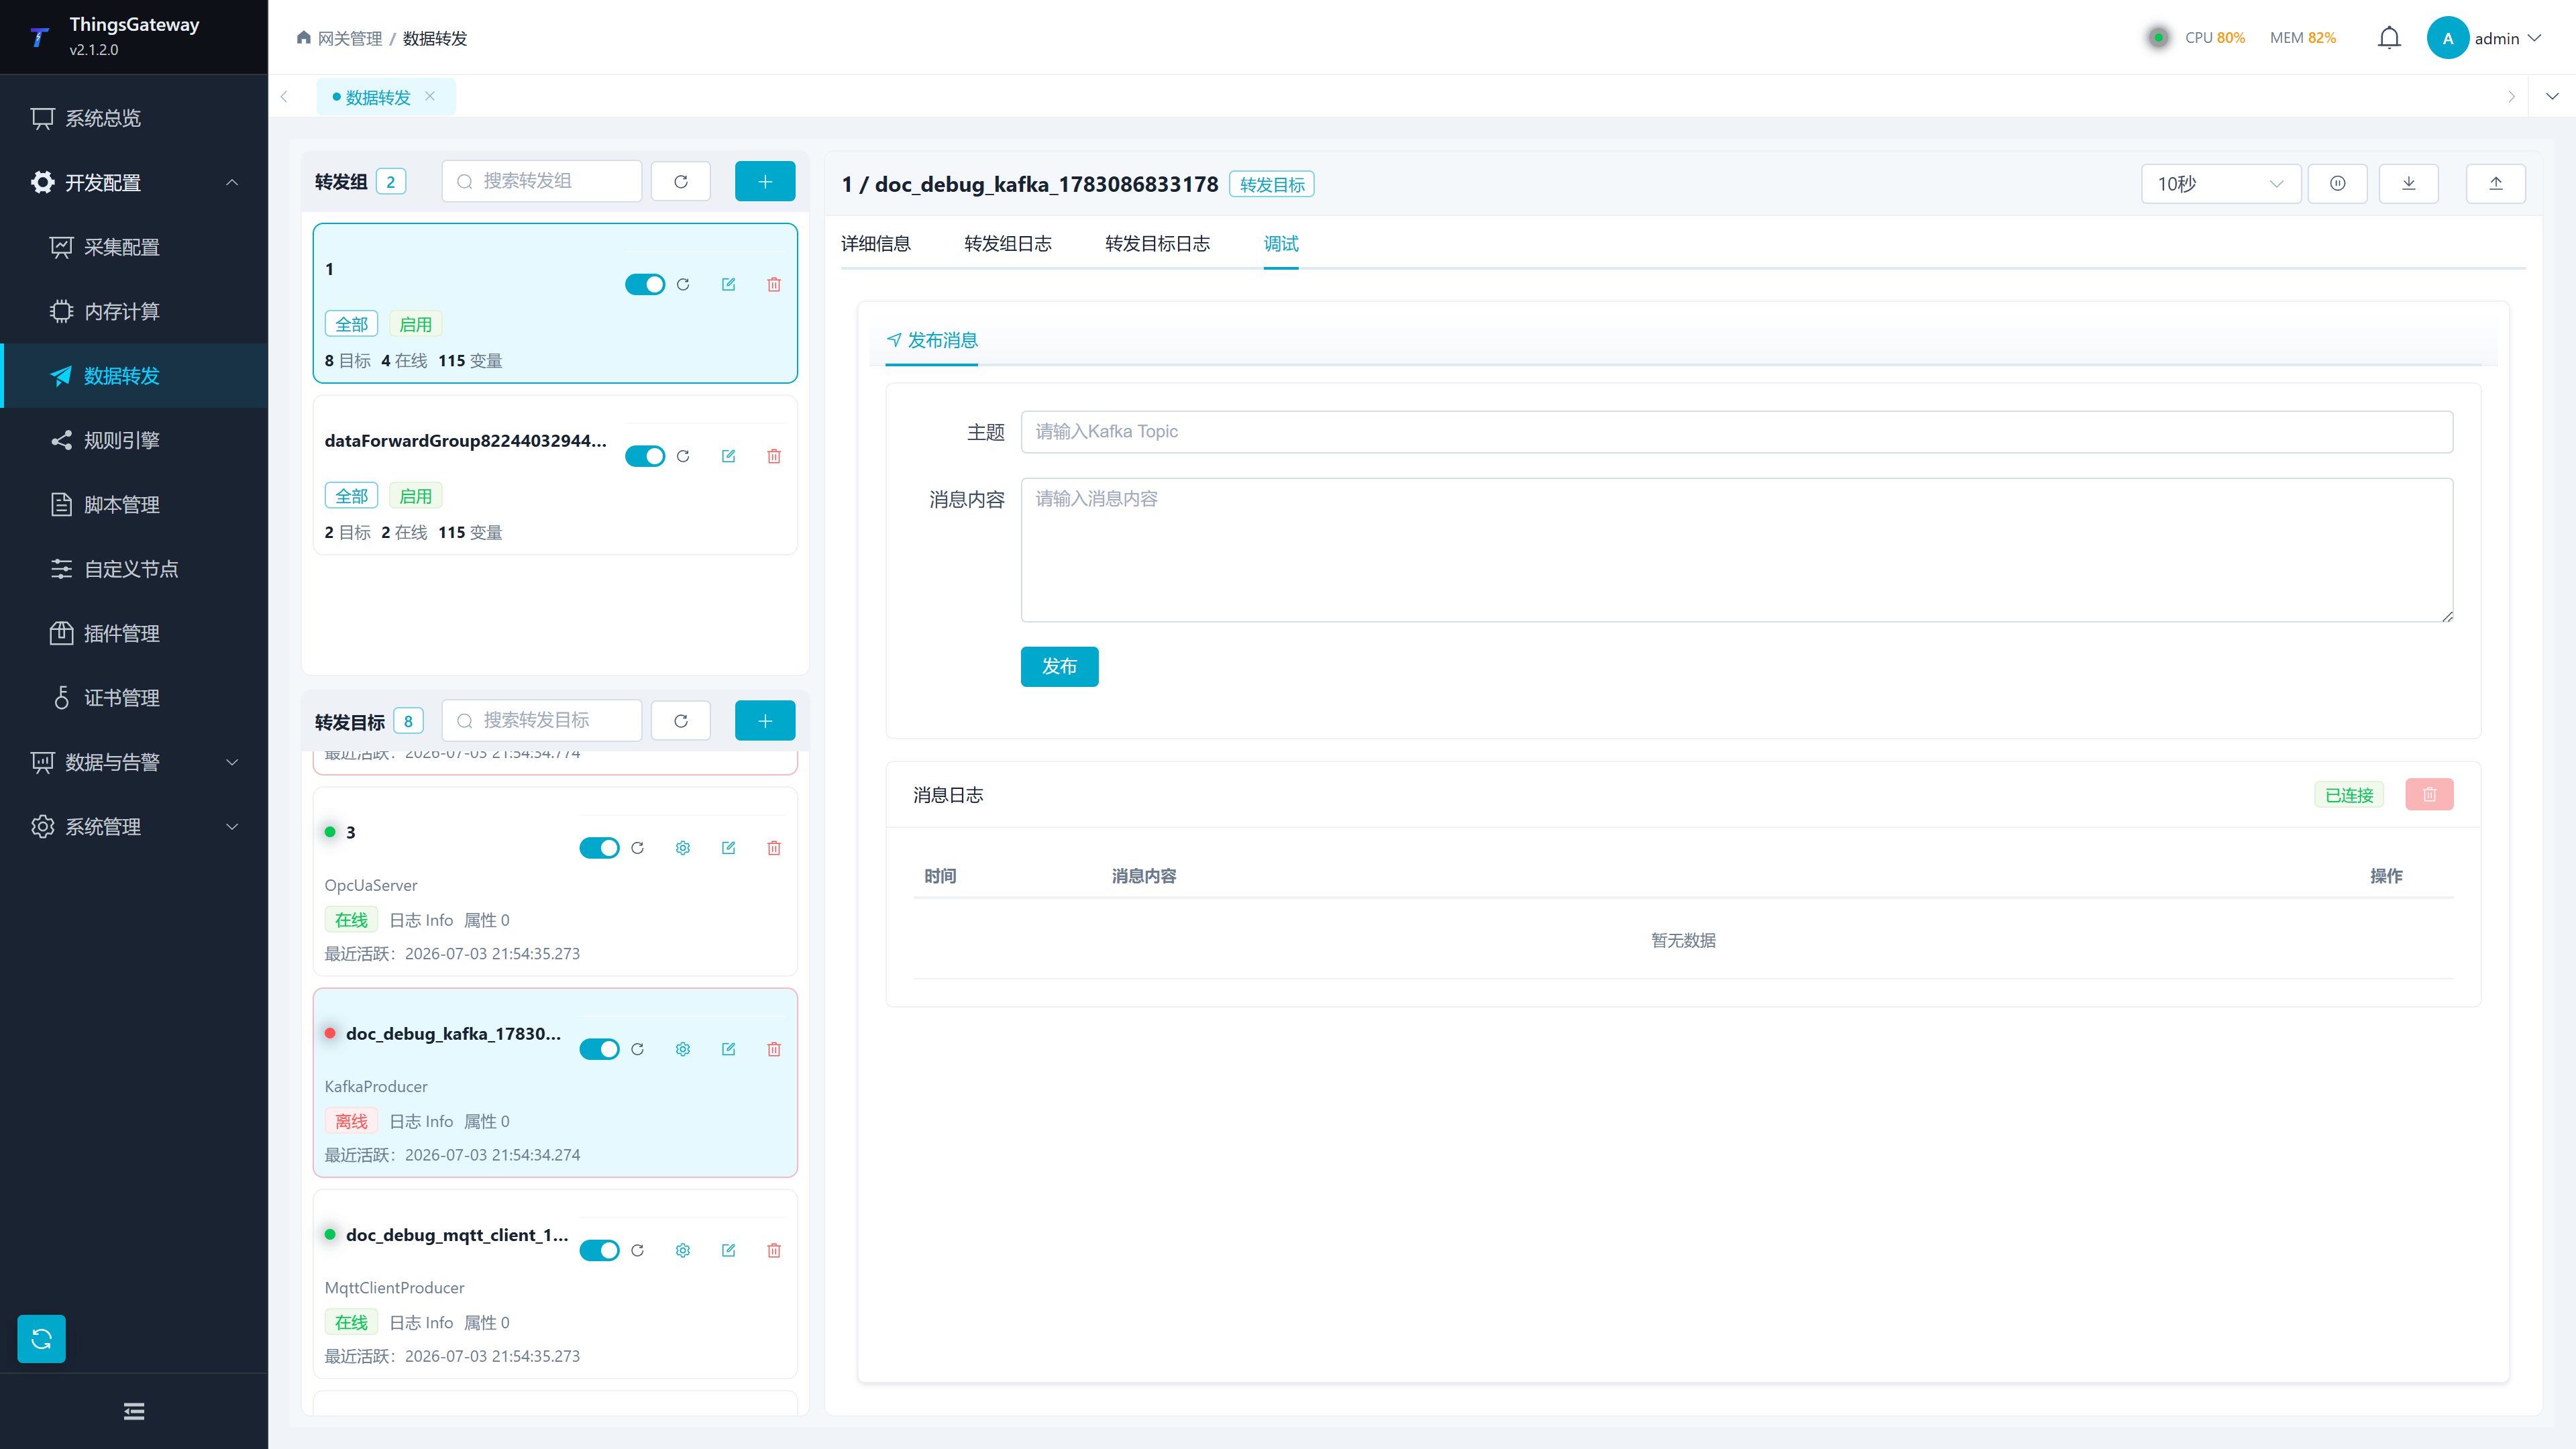Focus the 消息内容 message textarea
Viewport: 2576px width, 1449px height.
1736,549
